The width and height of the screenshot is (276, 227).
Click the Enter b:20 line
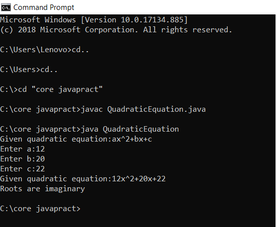(x=22, y=159)
